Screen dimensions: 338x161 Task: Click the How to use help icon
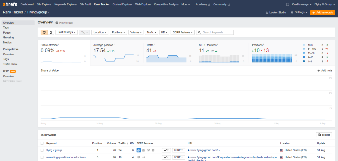point(57,23)
